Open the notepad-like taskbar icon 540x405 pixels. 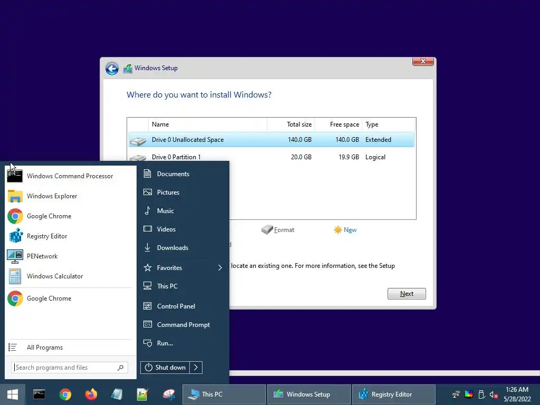click(x=117, y=394)
